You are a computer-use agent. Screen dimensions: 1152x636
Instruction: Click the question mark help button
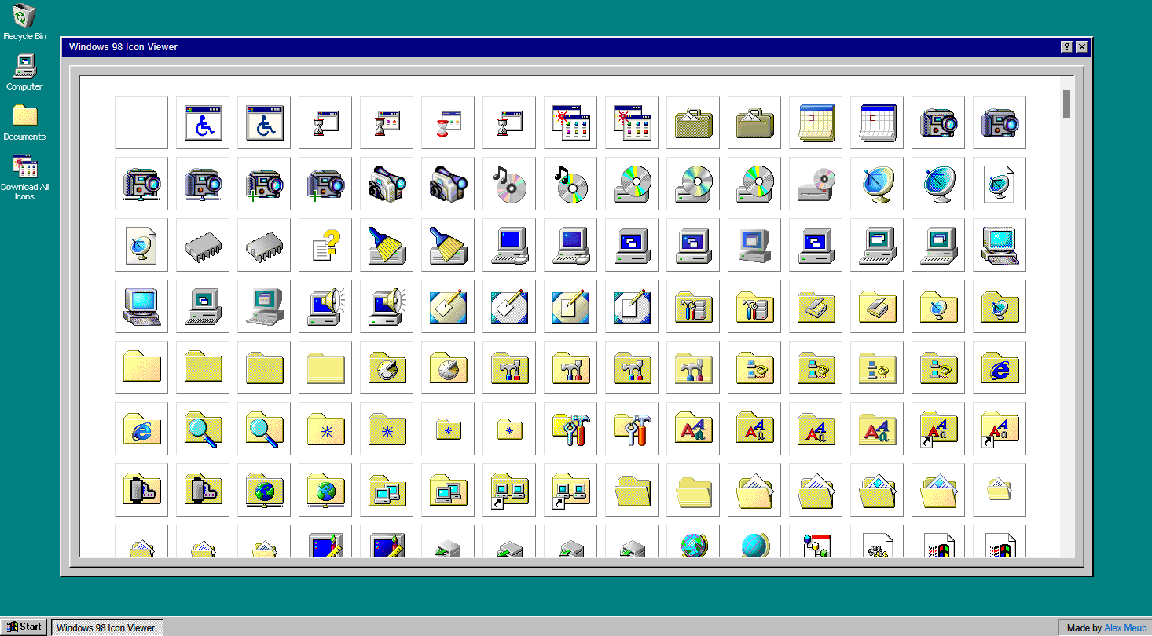(x=1066, y=47)
